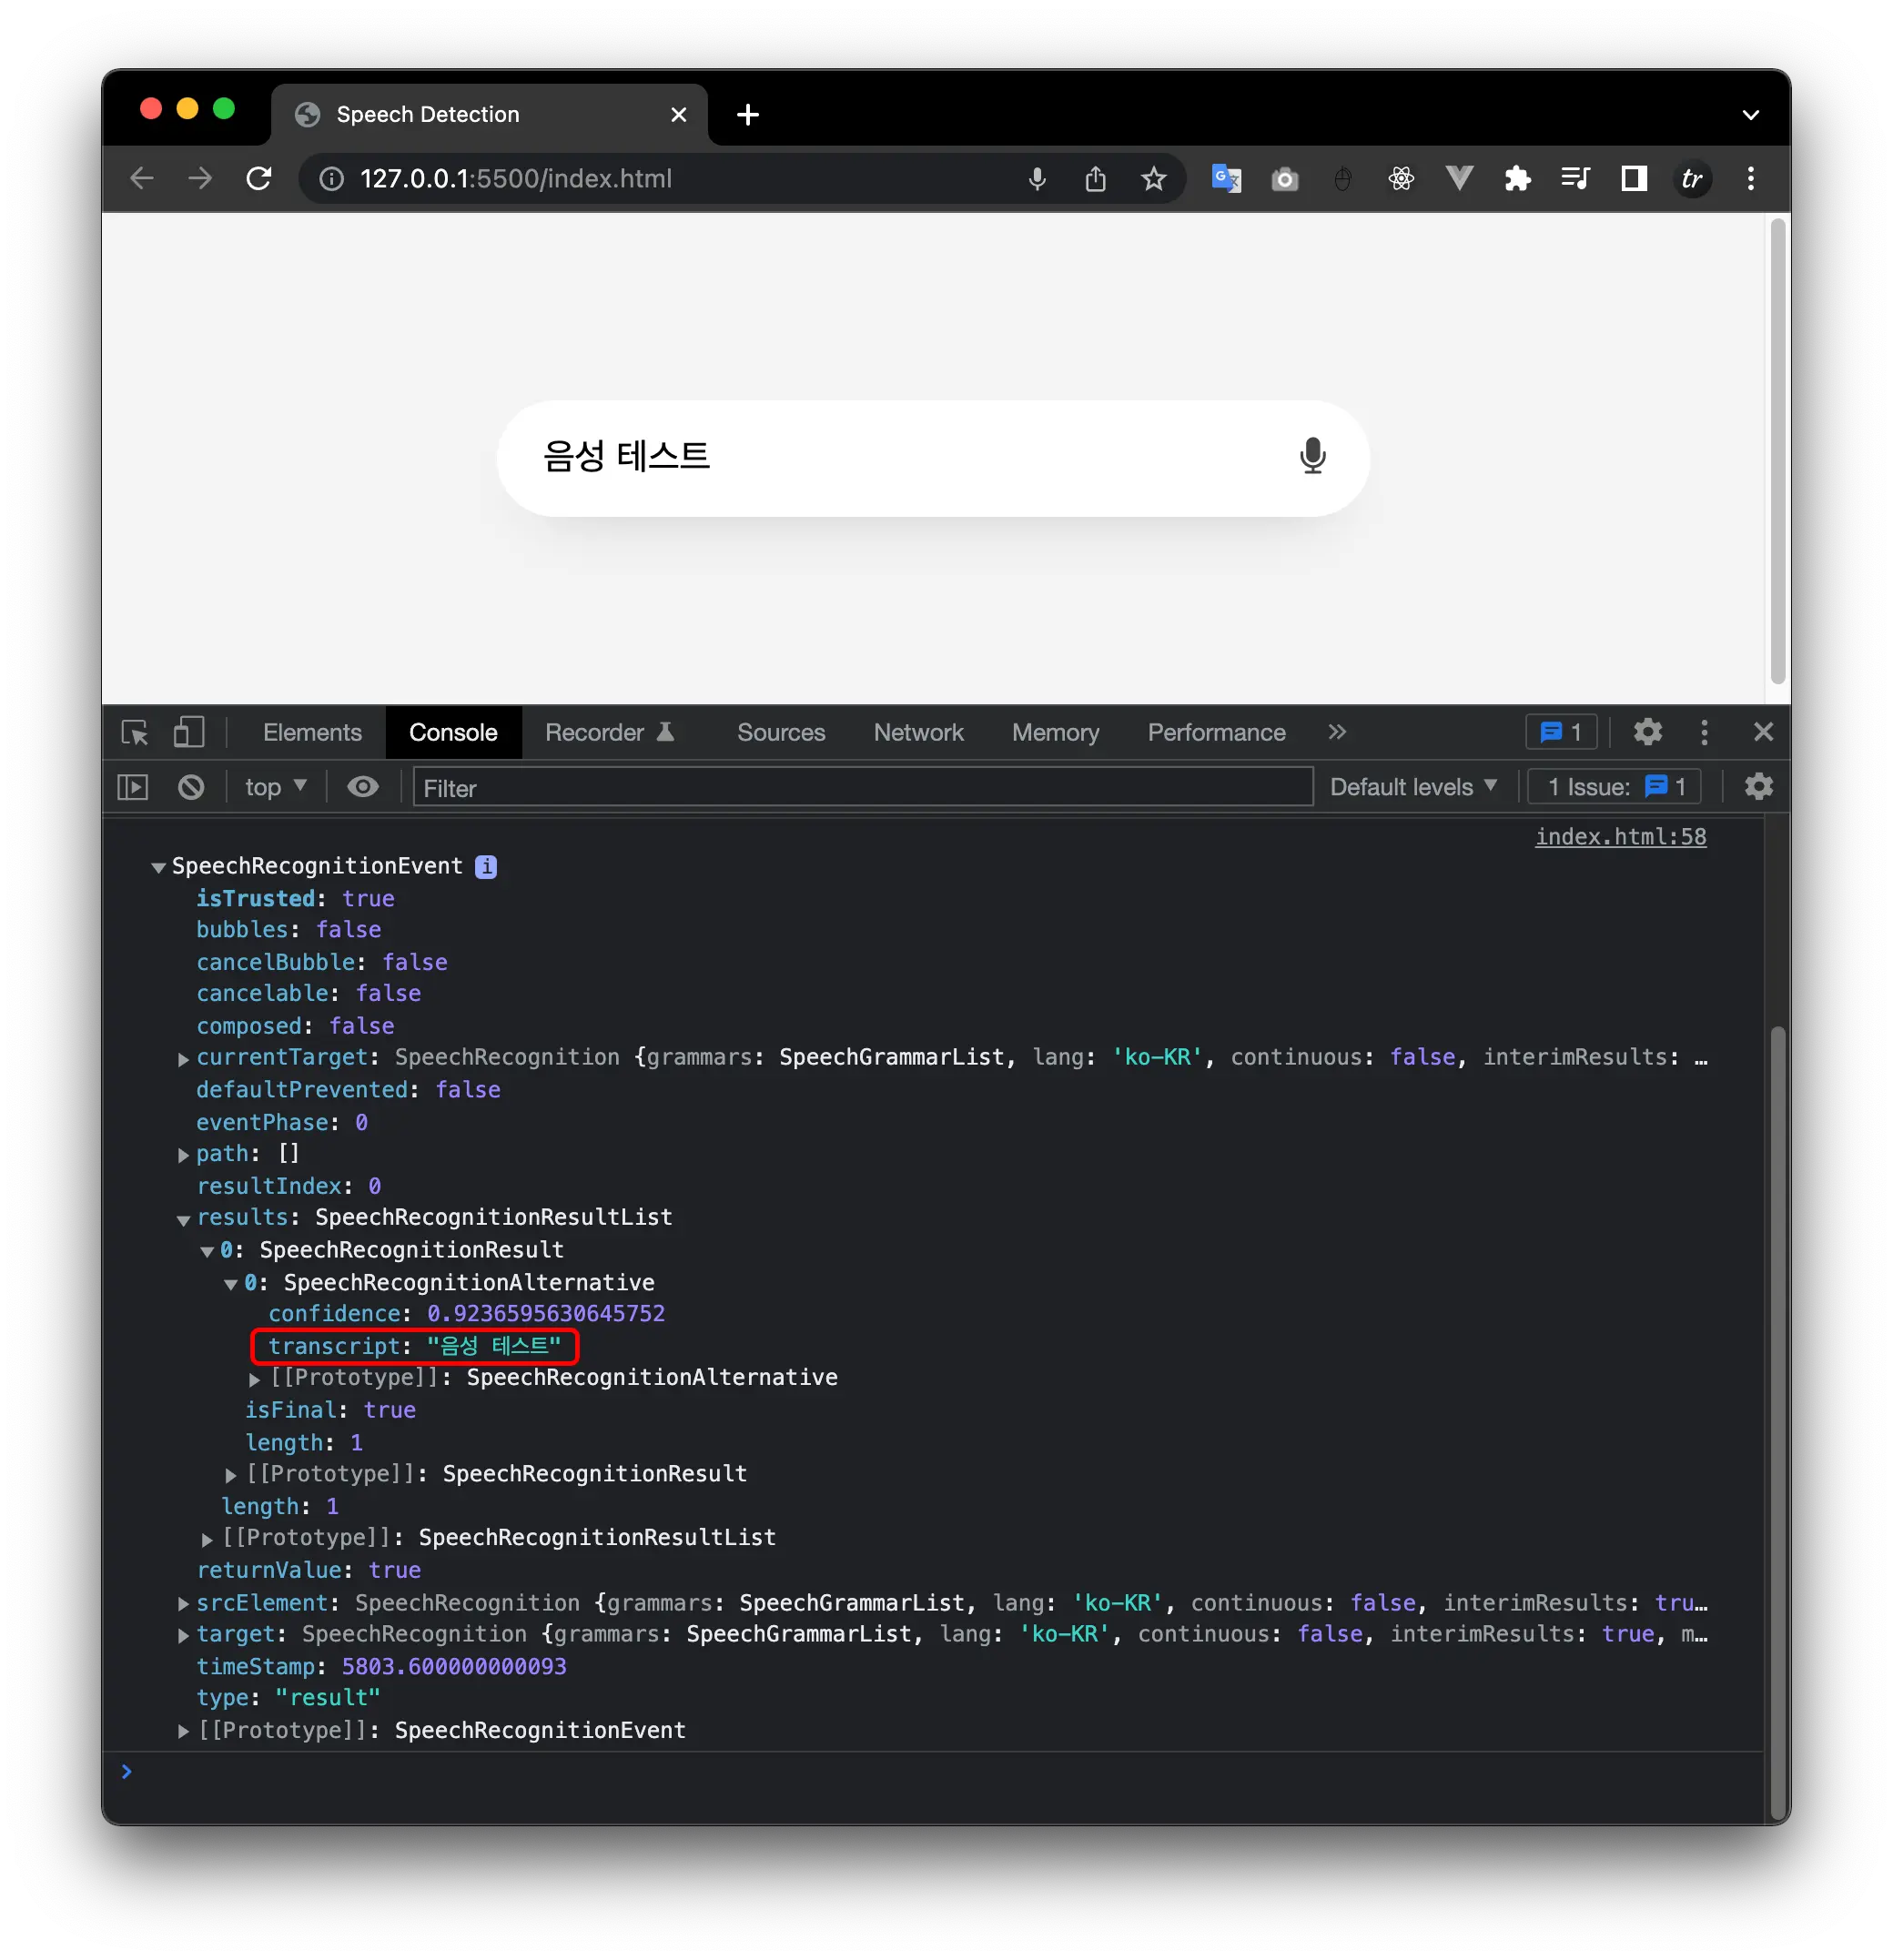Switch to the Elements tab

coord(312,733)
